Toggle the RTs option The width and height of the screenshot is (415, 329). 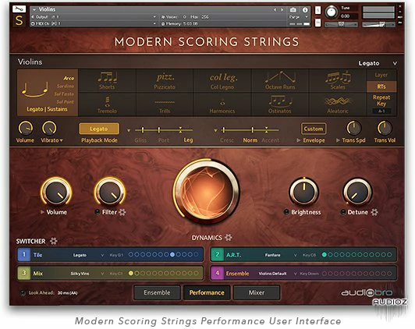pyautogui.click(x=381, y=87)
